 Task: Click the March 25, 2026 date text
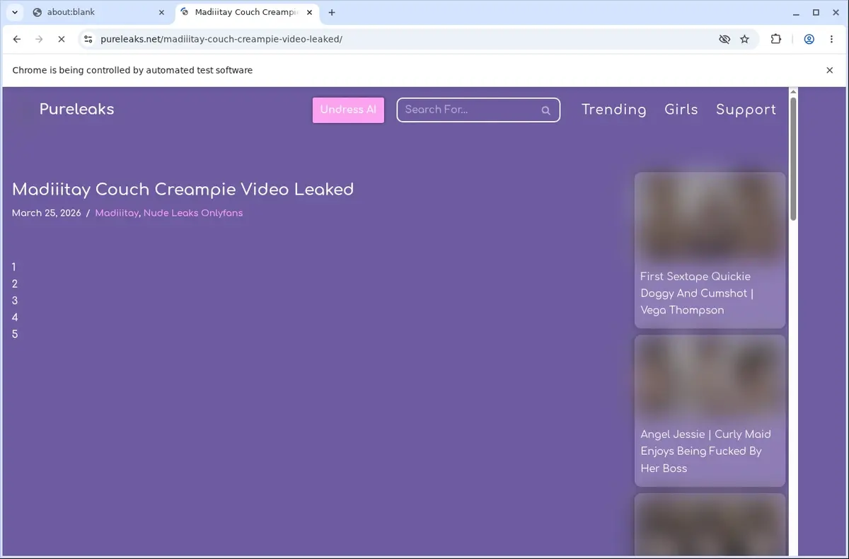(47, 213)
